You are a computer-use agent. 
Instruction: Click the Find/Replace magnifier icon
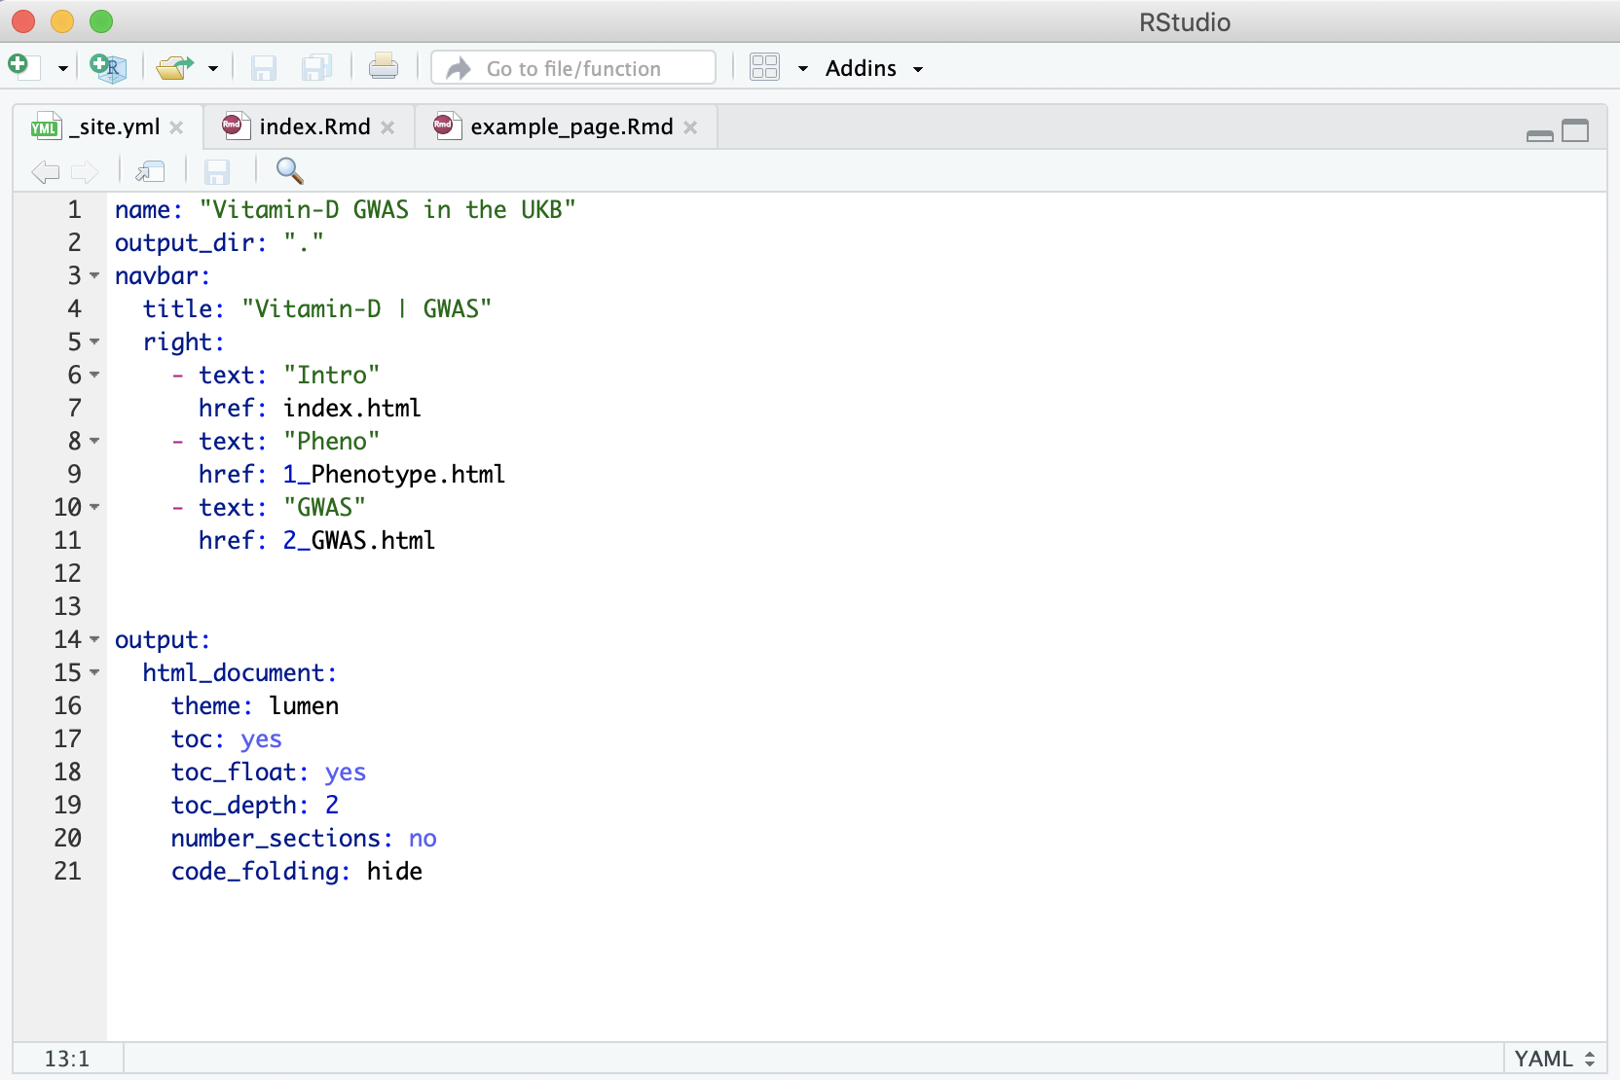click(x=289, y=171)
